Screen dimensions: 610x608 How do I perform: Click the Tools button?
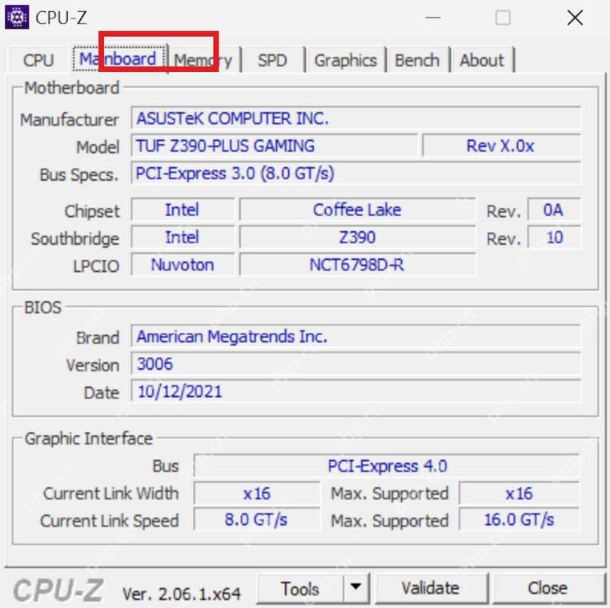point(300,589)
